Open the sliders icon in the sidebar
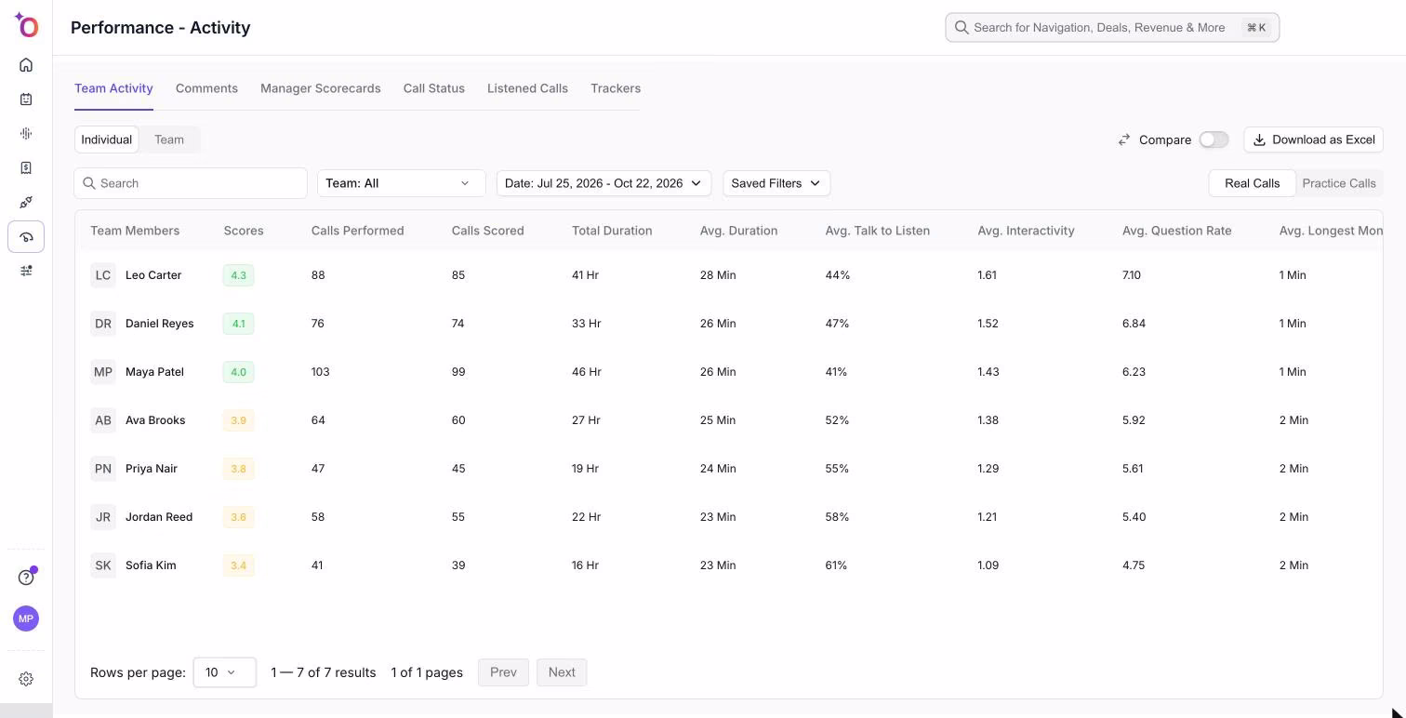The height and width of the screenshot is (718, 1406). 26,271
